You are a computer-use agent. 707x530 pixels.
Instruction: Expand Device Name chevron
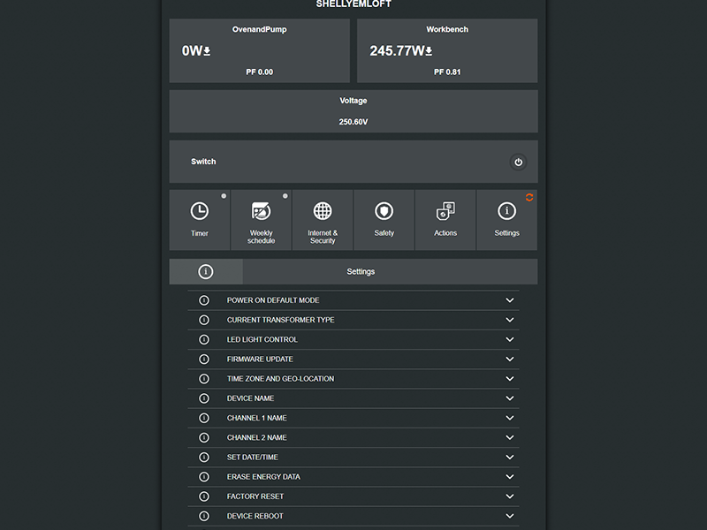(x=510, y=398)
